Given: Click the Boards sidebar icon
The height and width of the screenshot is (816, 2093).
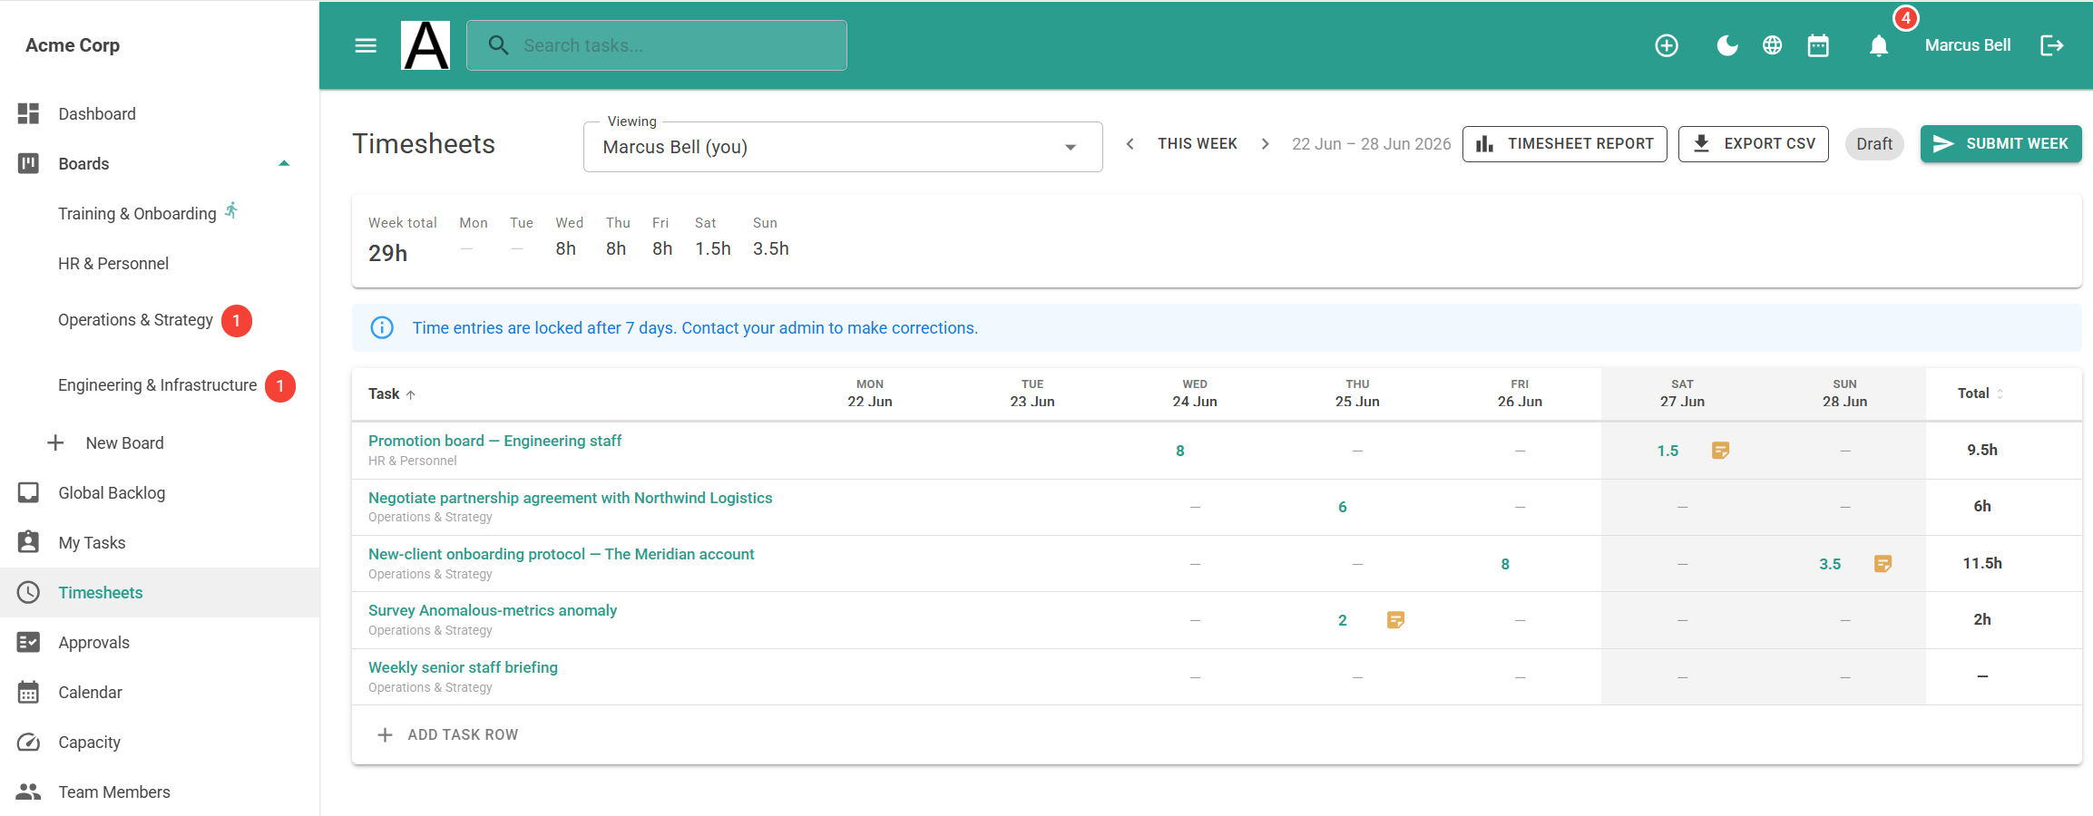Looking at the screenshot, I should [29, 163].
